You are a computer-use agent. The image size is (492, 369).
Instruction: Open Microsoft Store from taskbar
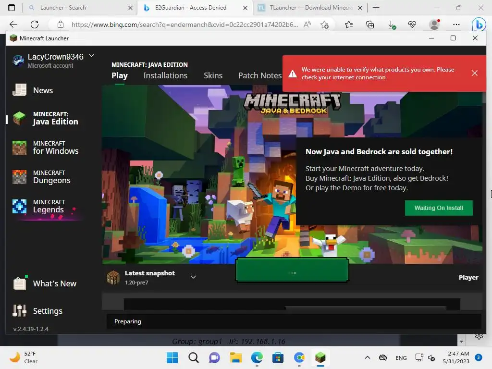[278, 357]
